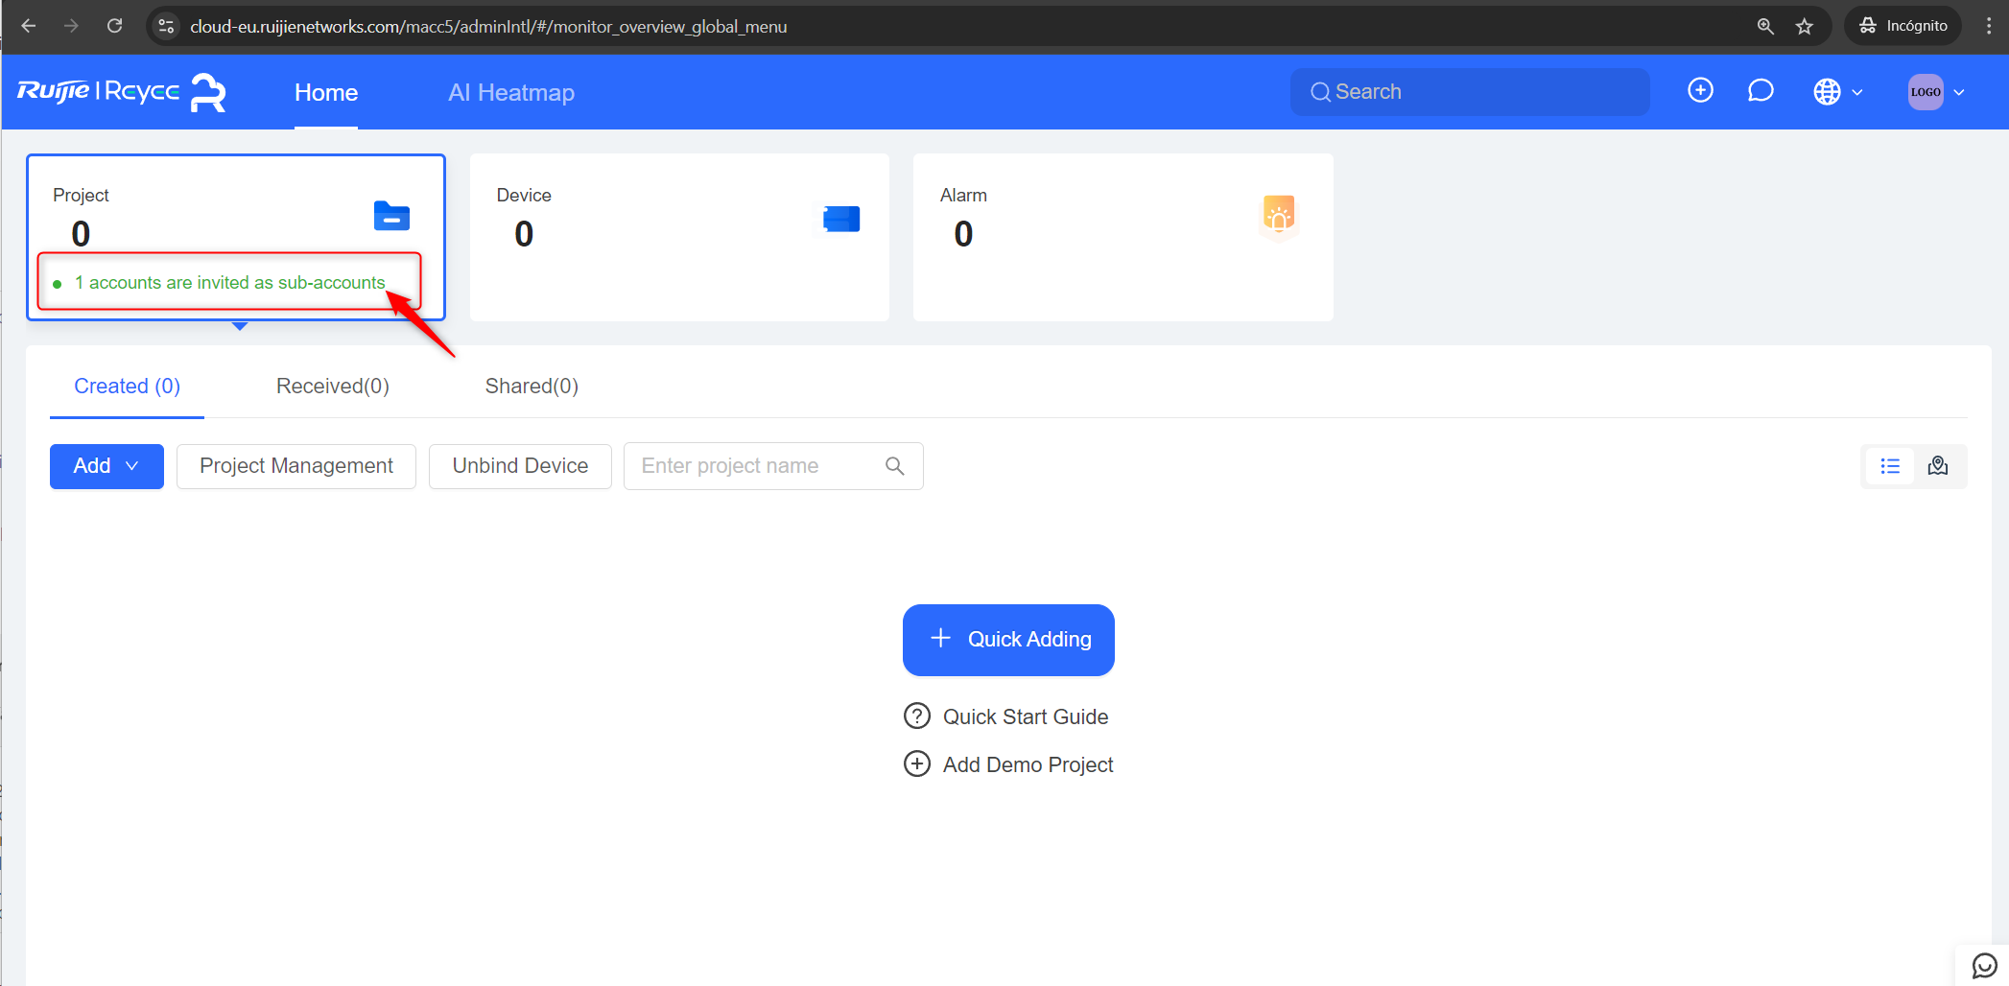Reload the browser page
Screen dimensions: 2009x986
tap(114, 26)
